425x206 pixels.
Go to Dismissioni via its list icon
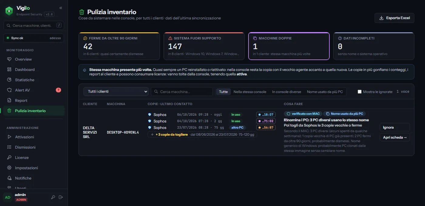click(9, 147)
